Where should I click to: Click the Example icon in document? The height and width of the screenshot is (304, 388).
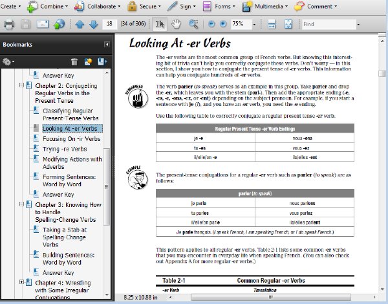(137, 177)
